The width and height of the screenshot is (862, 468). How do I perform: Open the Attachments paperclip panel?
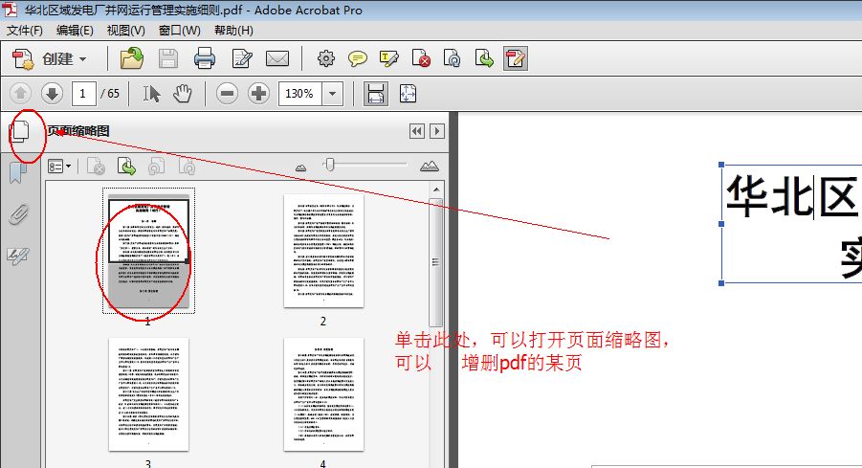pyautogui.click(x=18, y=214)
